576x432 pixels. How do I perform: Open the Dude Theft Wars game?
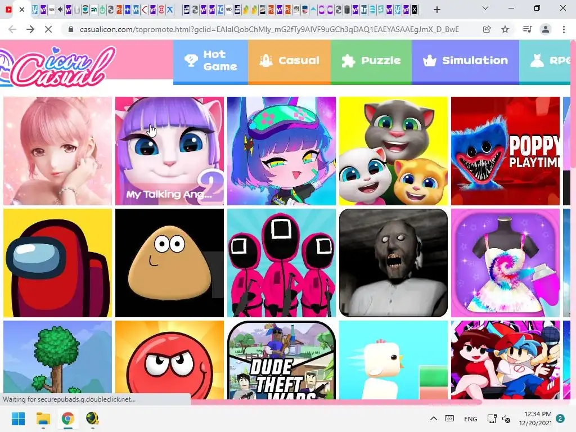pos(281,360)
